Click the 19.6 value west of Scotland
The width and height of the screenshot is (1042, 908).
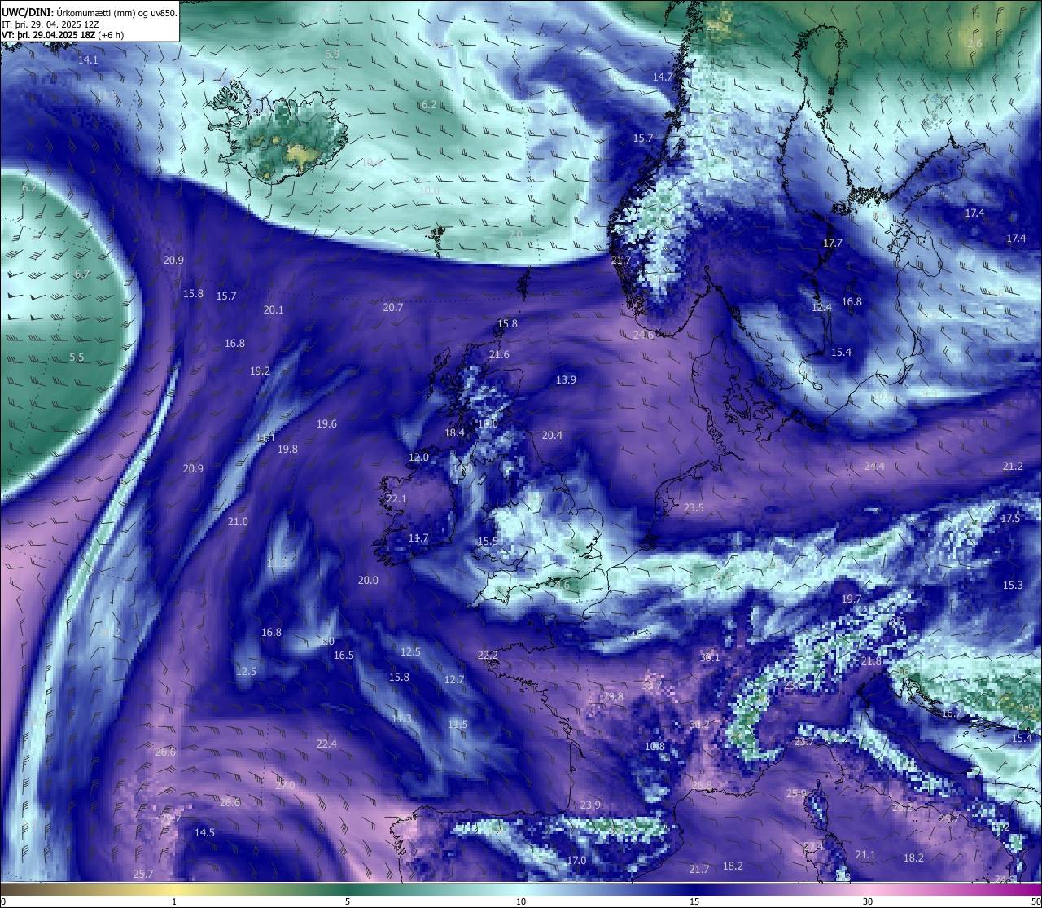click(326, 423)
